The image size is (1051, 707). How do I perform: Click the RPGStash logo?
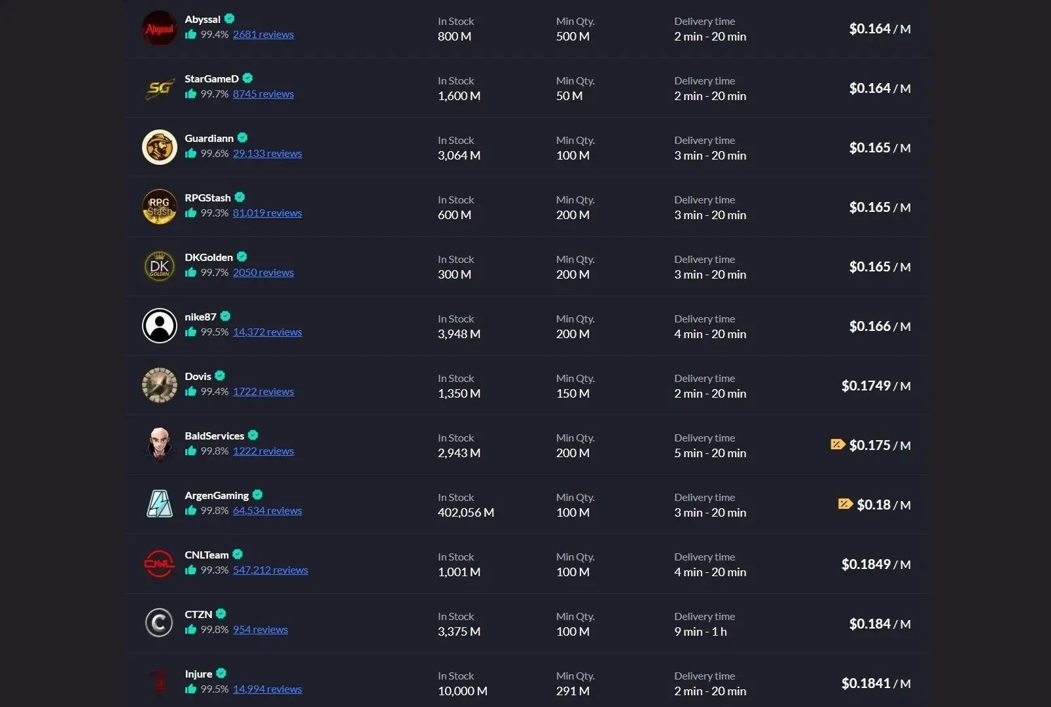(159, 207)
